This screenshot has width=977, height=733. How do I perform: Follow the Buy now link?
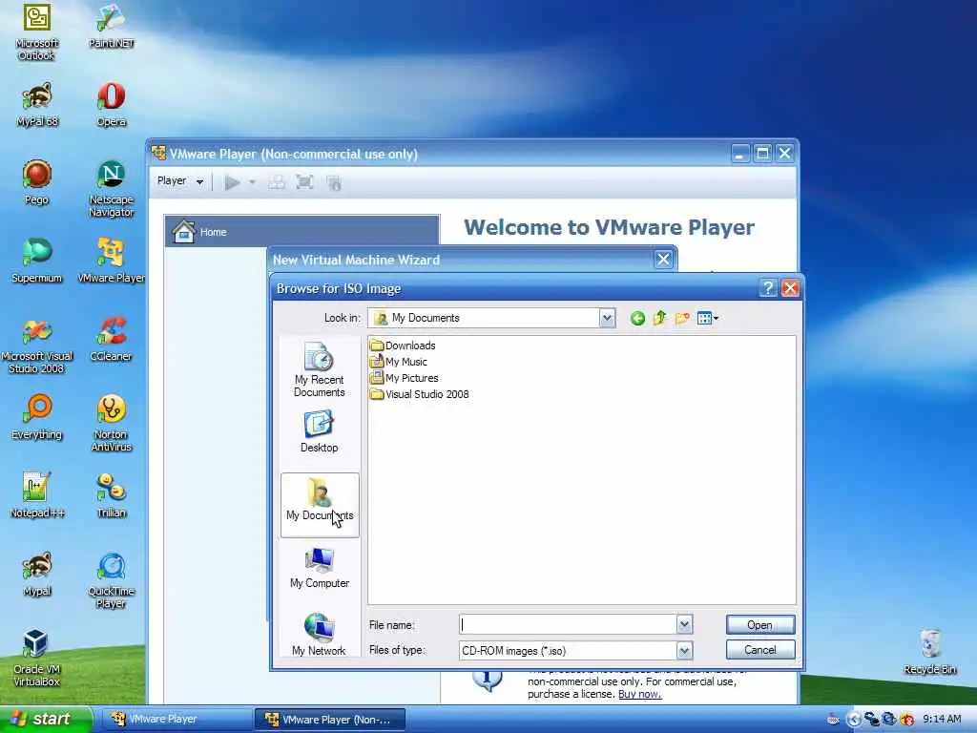pyautogui.click(x=640, y=695)
